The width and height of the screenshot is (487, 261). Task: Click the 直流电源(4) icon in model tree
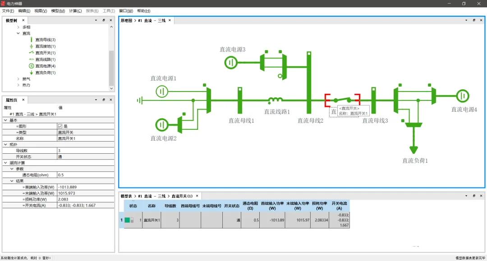click(x=32, y=66)
